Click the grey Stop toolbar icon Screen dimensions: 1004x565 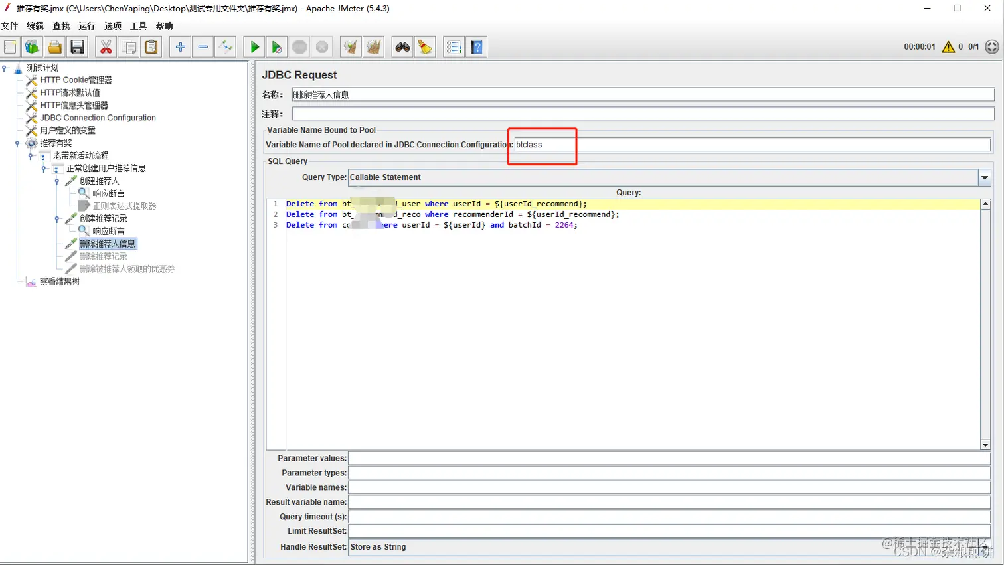pyautogui.click(x=299, y=47)
